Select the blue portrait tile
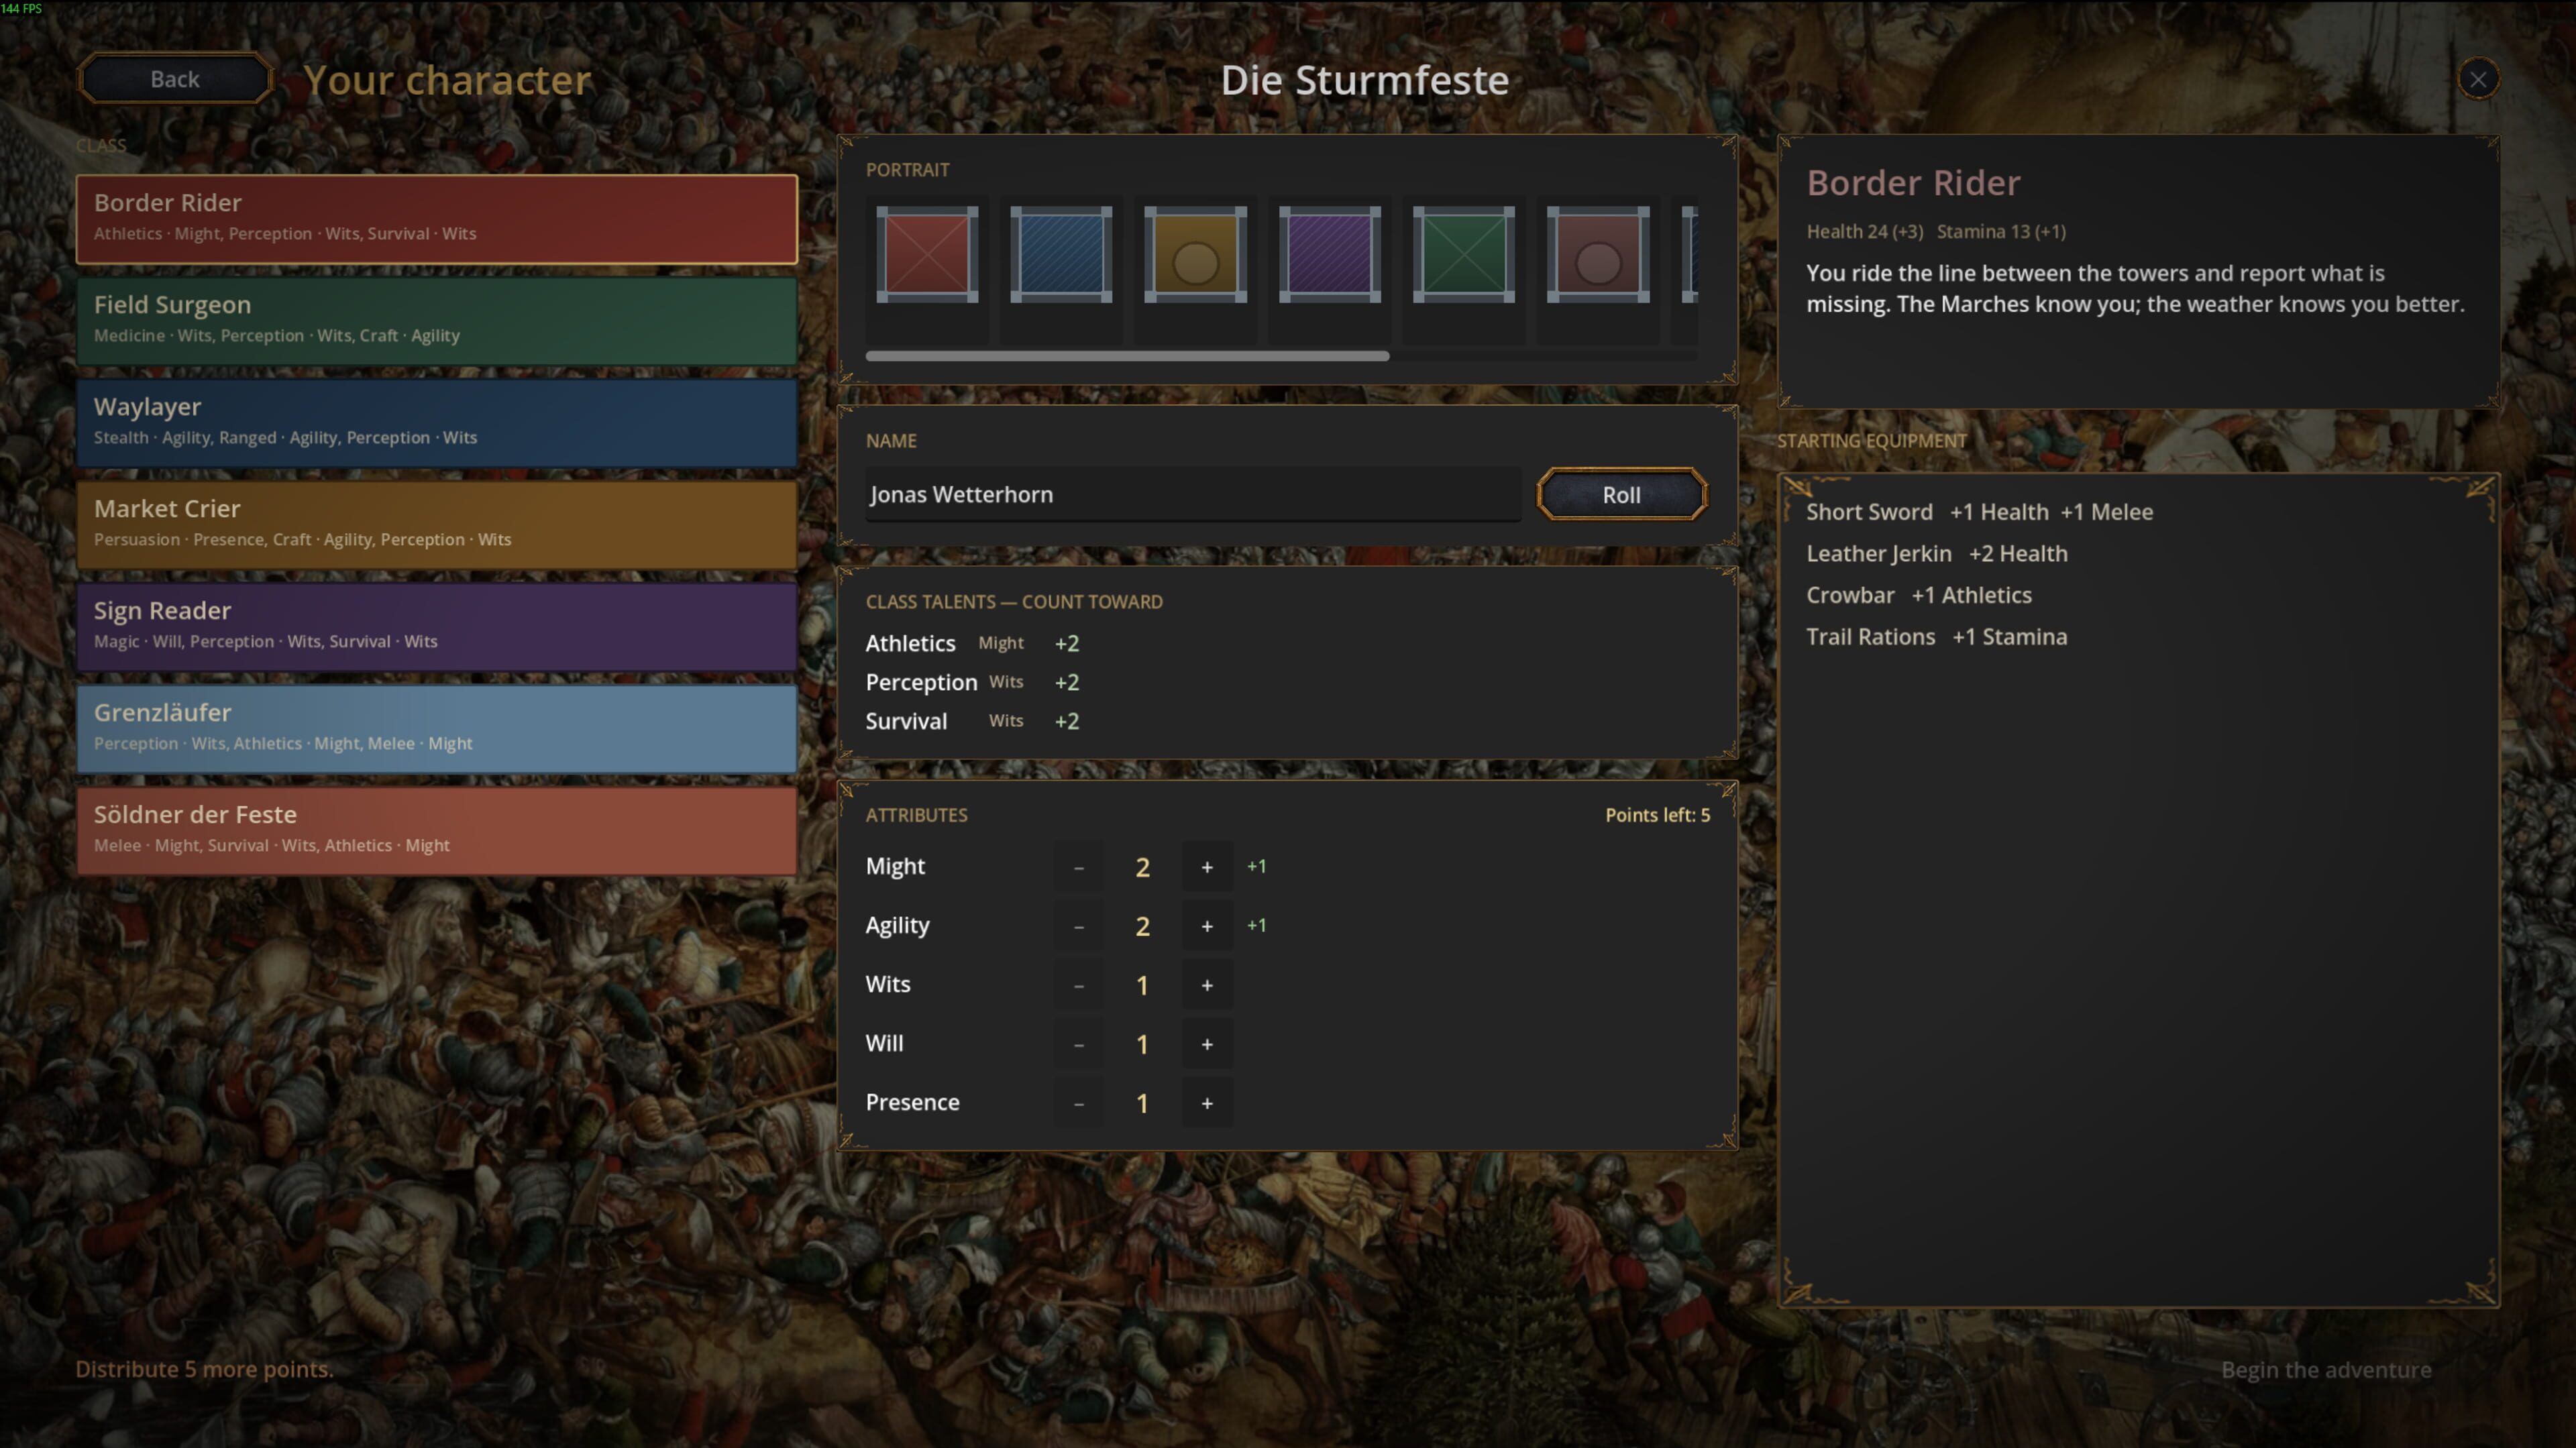The image size is (2576, 1448). [x=1061, y=254]
